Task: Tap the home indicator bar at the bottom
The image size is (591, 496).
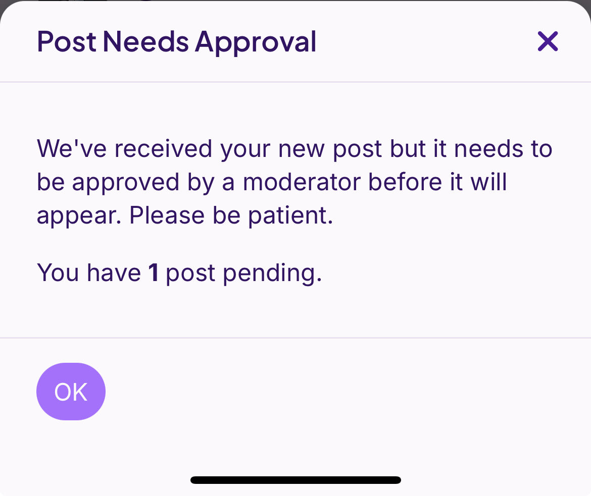Action: pos(295,480)
